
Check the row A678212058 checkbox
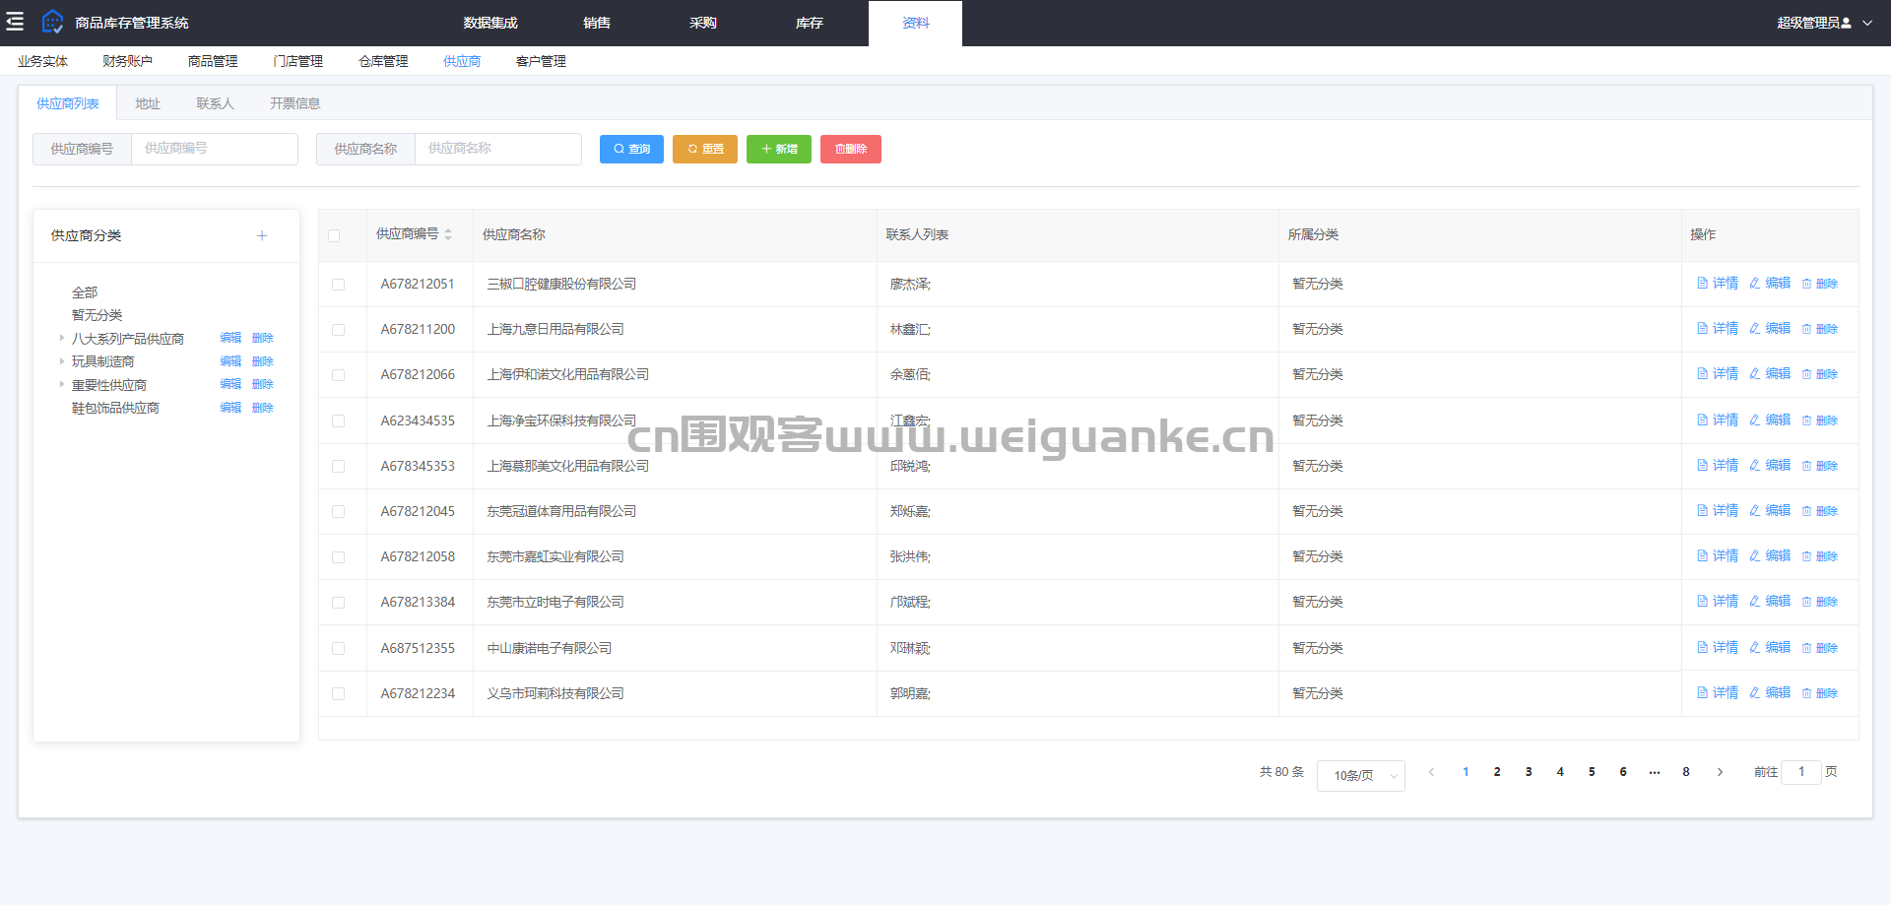[x=338, y=557]
